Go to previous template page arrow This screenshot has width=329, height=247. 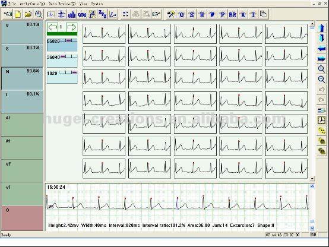(x=52, y=27)
